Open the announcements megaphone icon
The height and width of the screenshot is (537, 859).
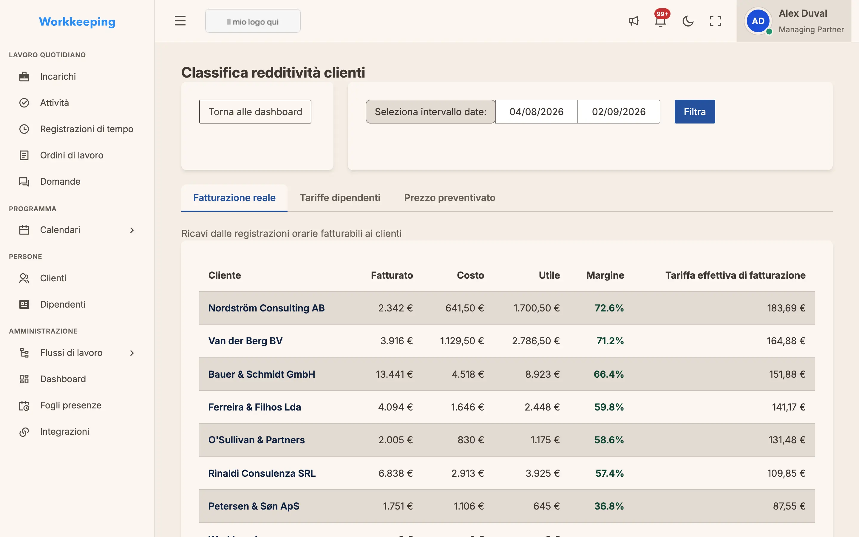[x=634, y=21]
